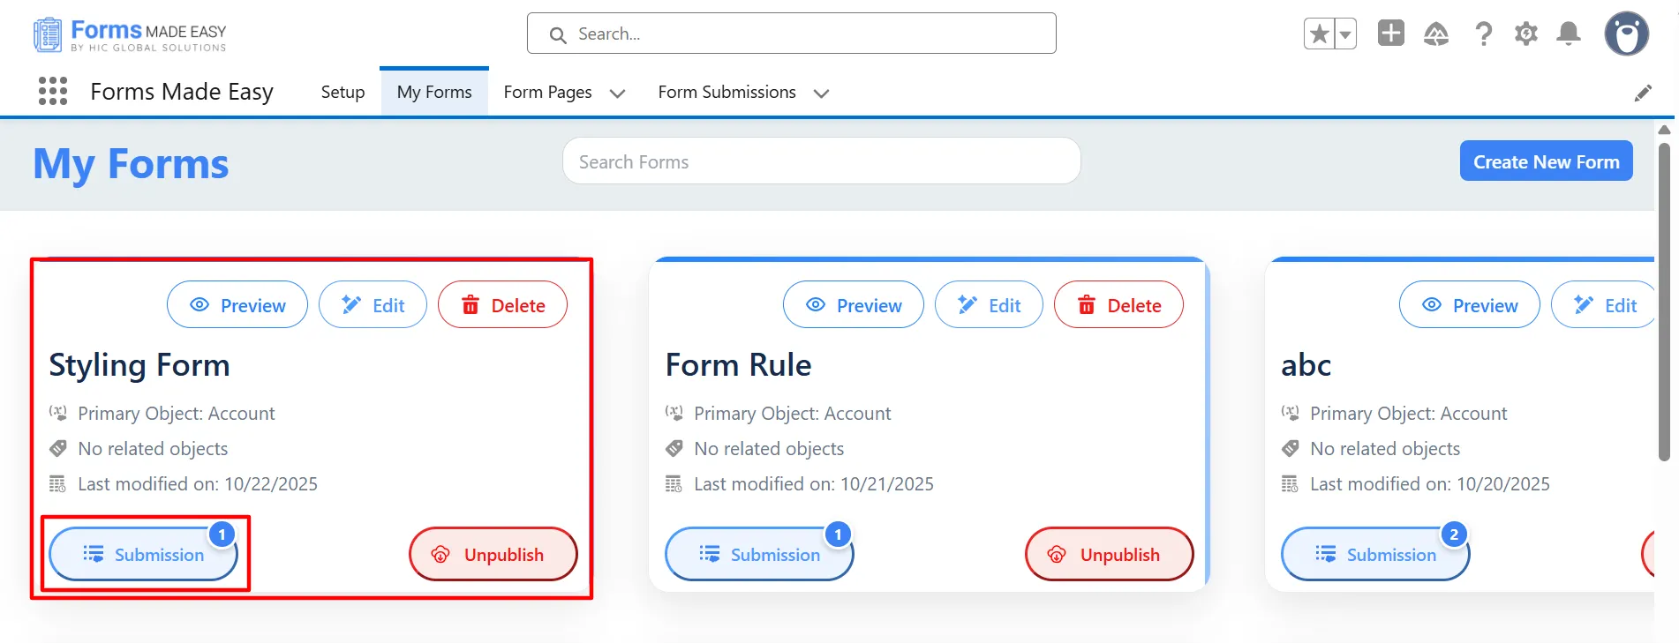Expand the Favorites list dropdown arrow
The width and height of the screenshot is (1679, 643).
click(x=1345, y=34)
